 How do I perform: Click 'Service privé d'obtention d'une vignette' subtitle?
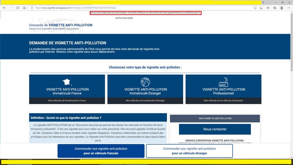tap(54, 29)
